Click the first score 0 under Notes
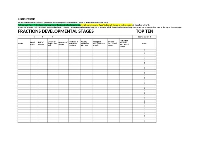Image resolution: width=209 pixels, height=149 pixels. click(145, 50)
